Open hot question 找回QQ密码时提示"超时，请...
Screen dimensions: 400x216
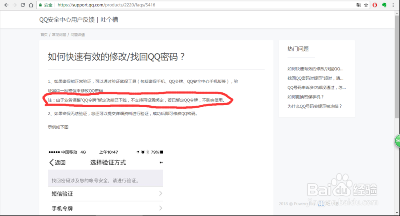(315, 78)
